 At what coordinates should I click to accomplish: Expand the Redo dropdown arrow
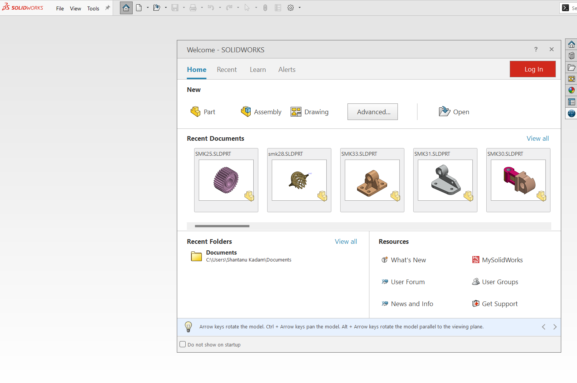point(238,8)
